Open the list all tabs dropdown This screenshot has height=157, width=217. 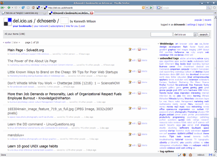tap(215, 13)
